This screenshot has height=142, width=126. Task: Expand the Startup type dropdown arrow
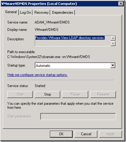113,66
